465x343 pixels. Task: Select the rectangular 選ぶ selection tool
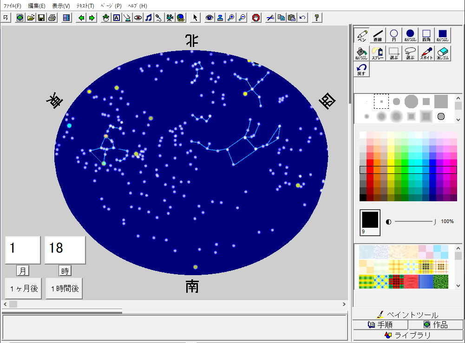[x=394, y=53]
